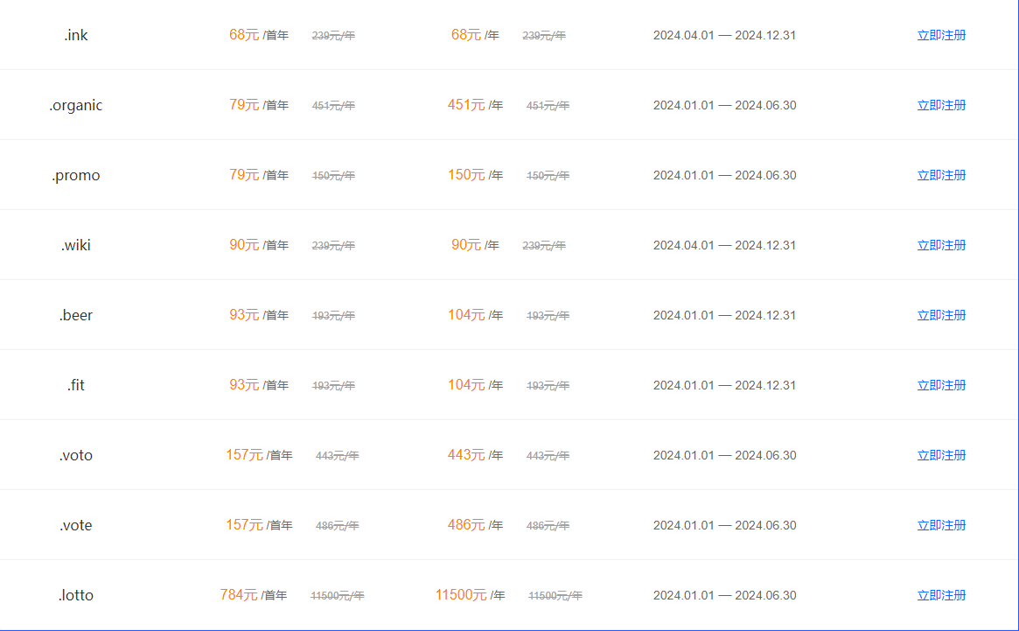Select the .ink domain name
1019x631 pixels.
tap(76, 35)
